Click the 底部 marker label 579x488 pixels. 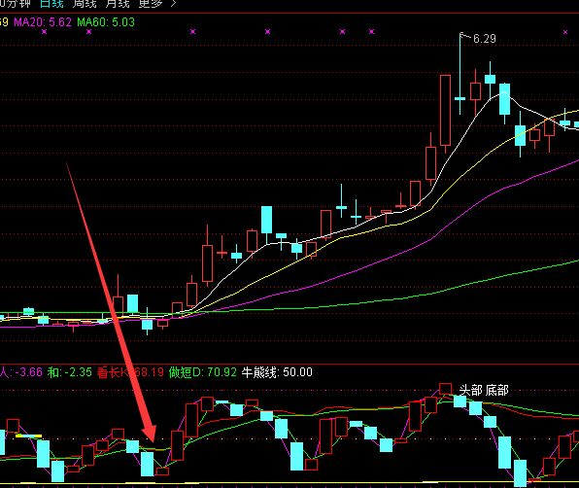[x=497, y=390]
